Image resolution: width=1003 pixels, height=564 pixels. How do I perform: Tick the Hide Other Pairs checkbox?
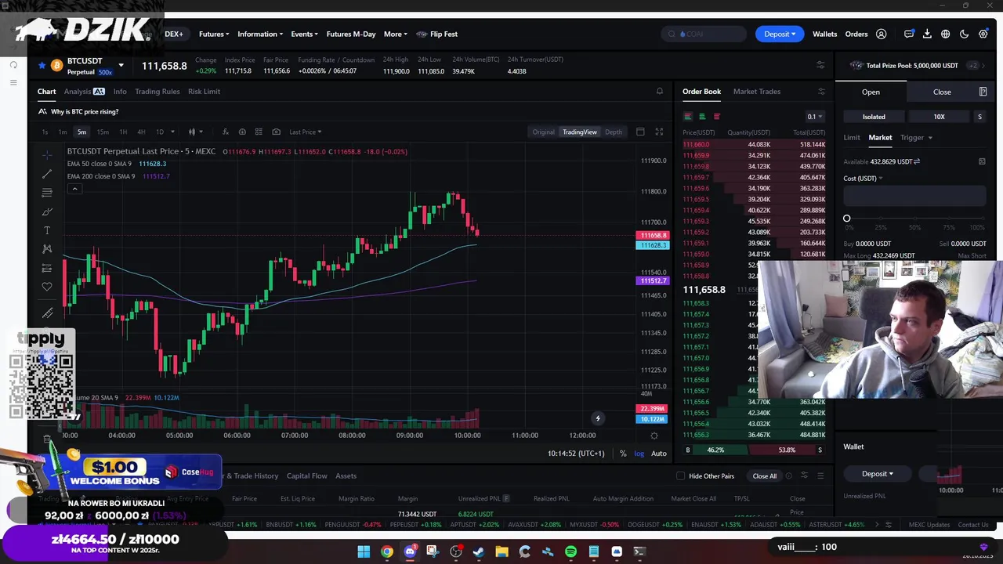point(680,476)
